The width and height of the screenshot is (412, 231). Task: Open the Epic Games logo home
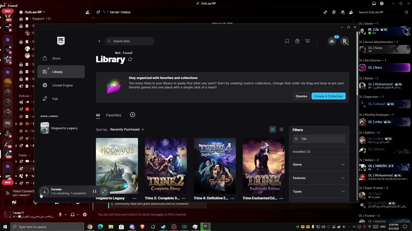61,41
